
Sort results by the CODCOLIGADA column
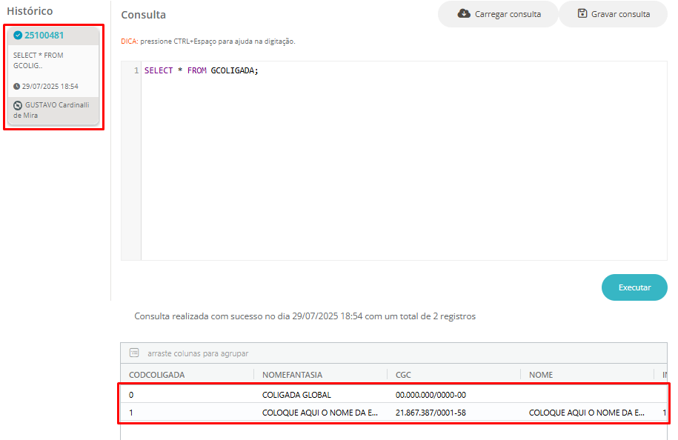click(x=156, y=375)
